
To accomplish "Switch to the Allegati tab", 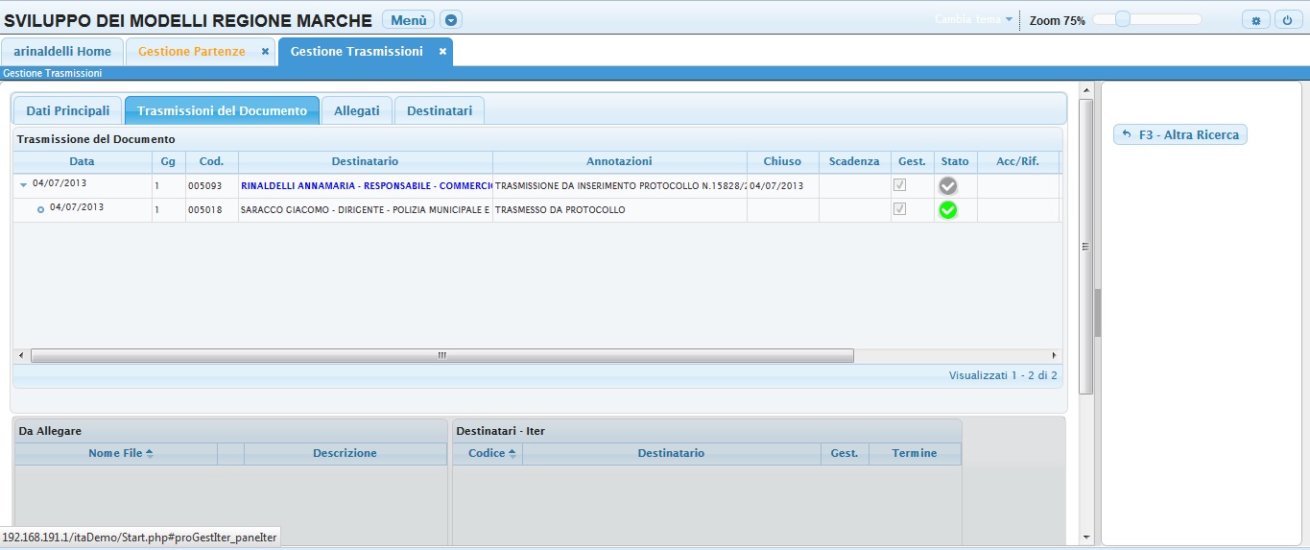I will (x=357, y=111).
